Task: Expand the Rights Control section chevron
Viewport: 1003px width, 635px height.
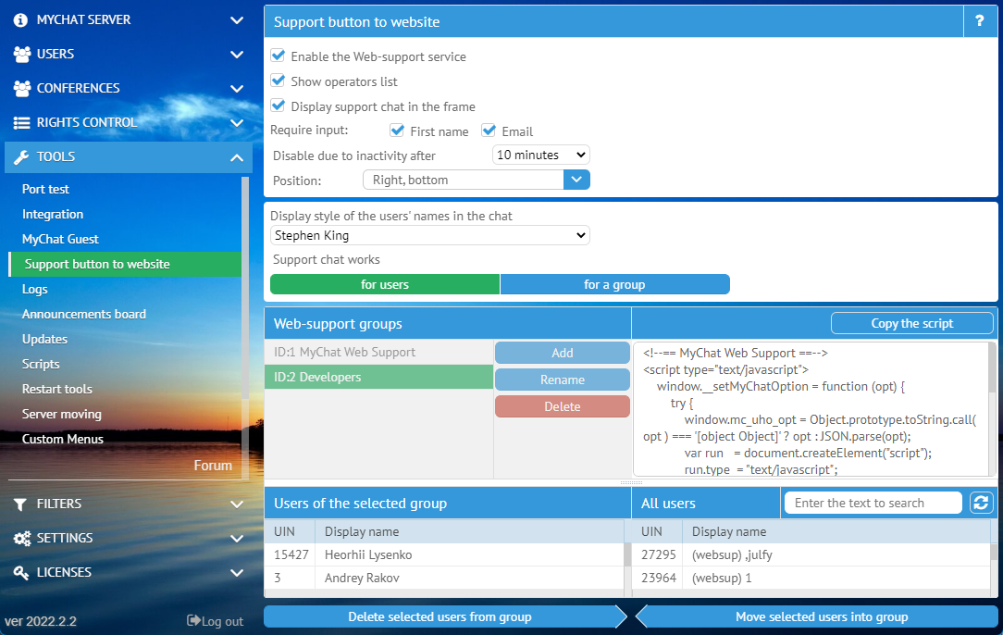Action: click(x=237, y=123)
